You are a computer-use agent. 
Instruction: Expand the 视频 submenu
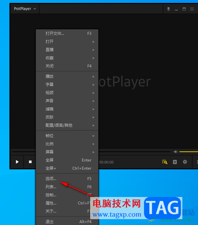coord(67,93)
